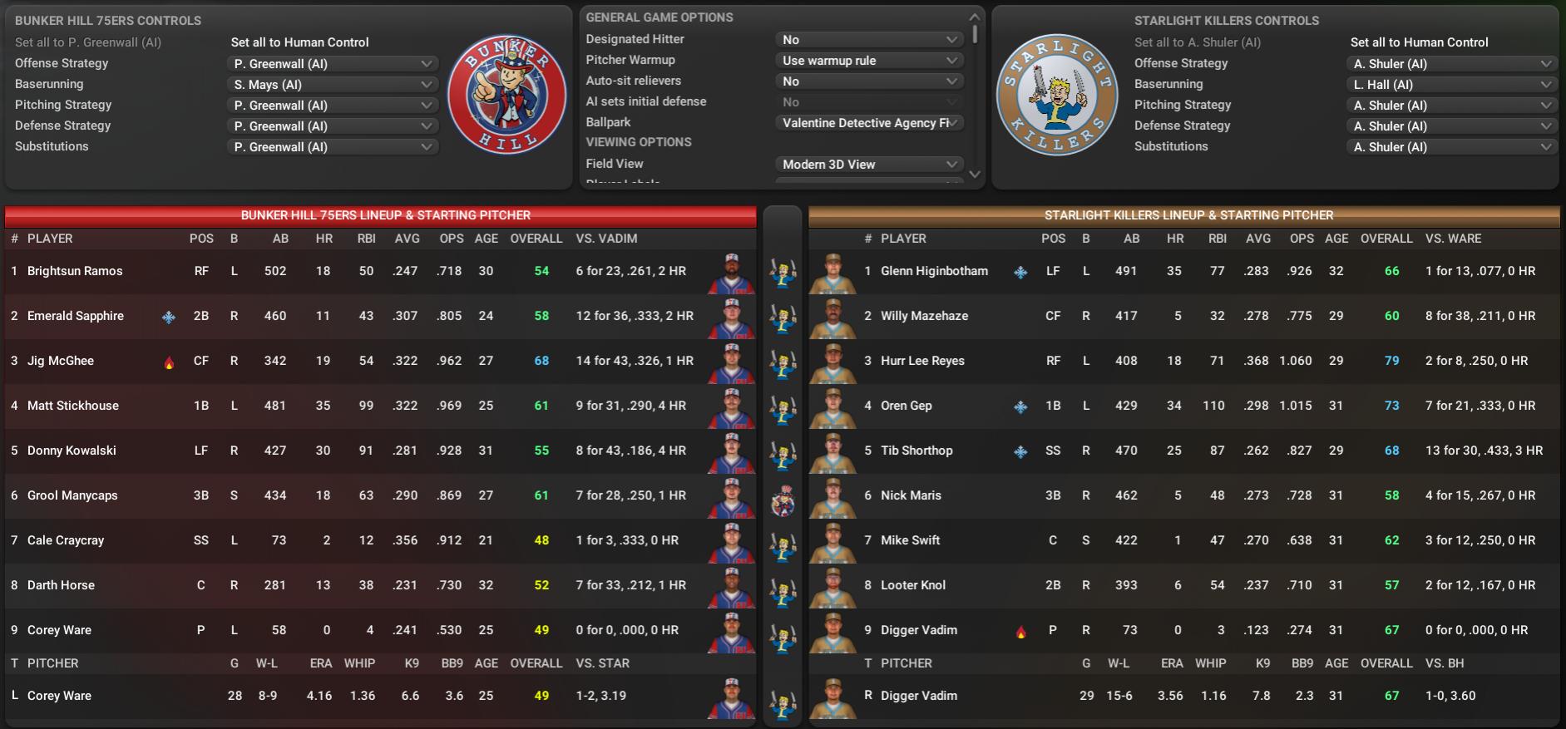Viewport: 1566px width, 729px height.
Task: Click Brightsun Ramos player portrait
Action: 731,272
